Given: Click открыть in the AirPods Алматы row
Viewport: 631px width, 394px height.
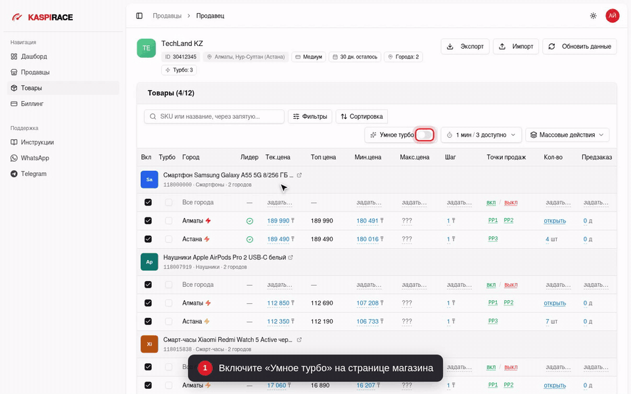Looking at the screenshot, I should coord(555,303).
